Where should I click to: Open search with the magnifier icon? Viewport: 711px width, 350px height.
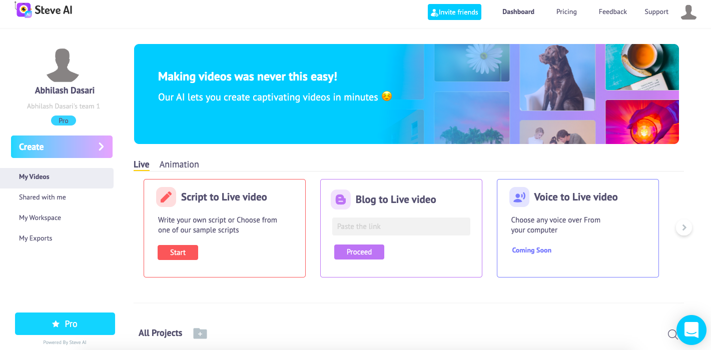[674, 334]
